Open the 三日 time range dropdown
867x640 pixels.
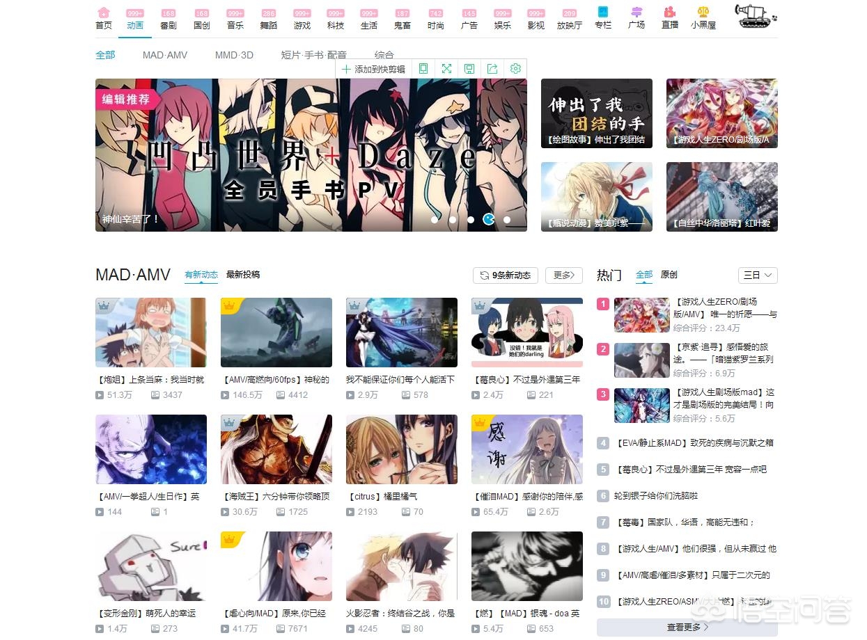pos(758,275)
